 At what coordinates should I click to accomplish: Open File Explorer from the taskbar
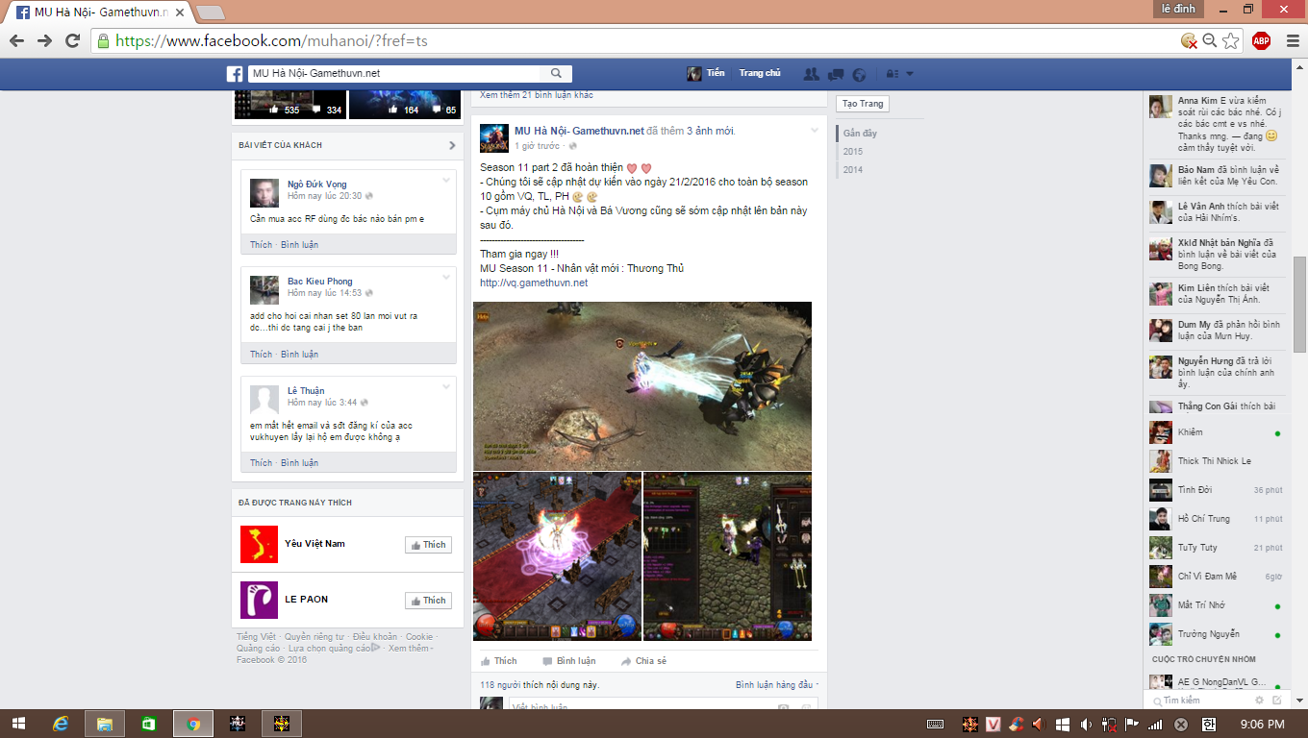[105, 724]
